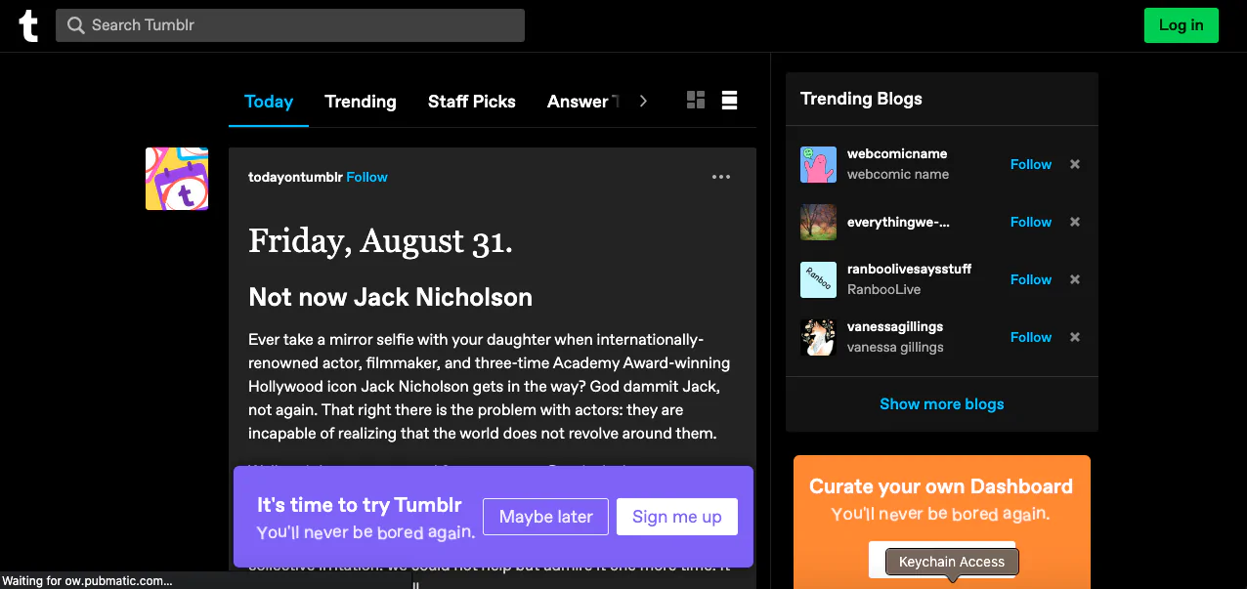Click the Maybe later button

click(x=546, y=517)
